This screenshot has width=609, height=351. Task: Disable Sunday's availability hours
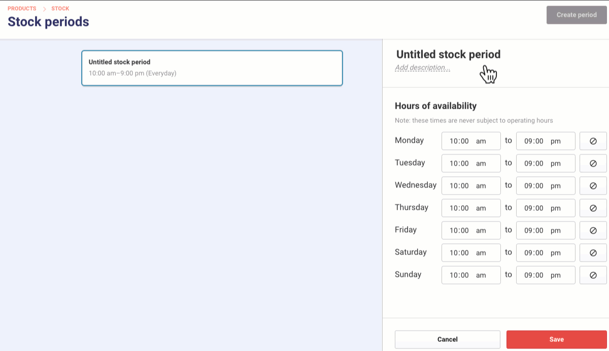[593, 275]
